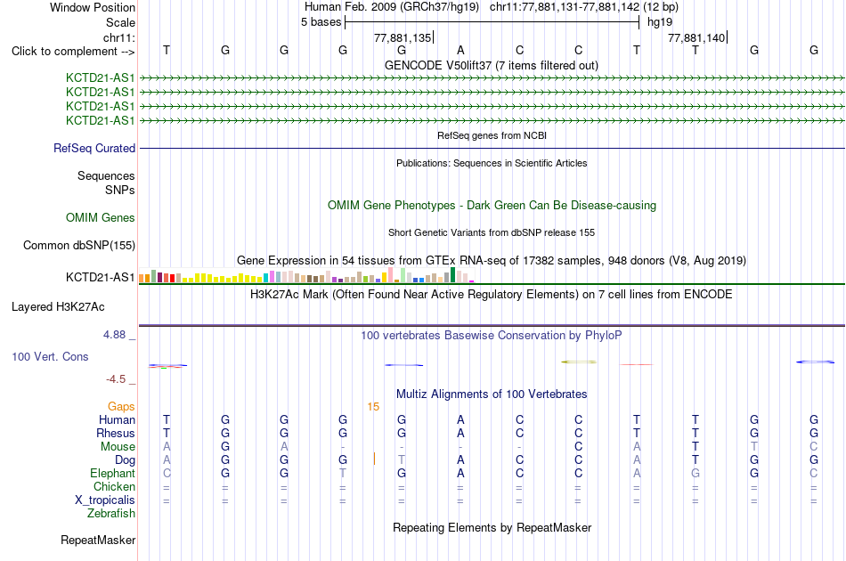Click 'Human Feb. 2009 (GRCh37/hg19)' assembly text
Screen dimensions: 846x561
[x=391, y=7]
